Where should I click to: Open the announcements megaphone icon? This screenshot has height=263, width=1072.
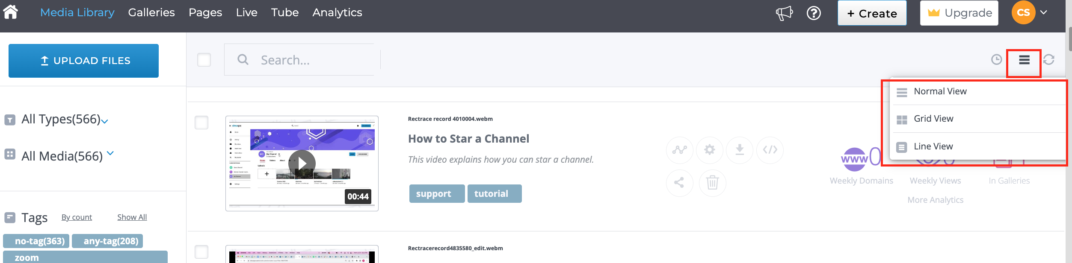tap(784, 13)
